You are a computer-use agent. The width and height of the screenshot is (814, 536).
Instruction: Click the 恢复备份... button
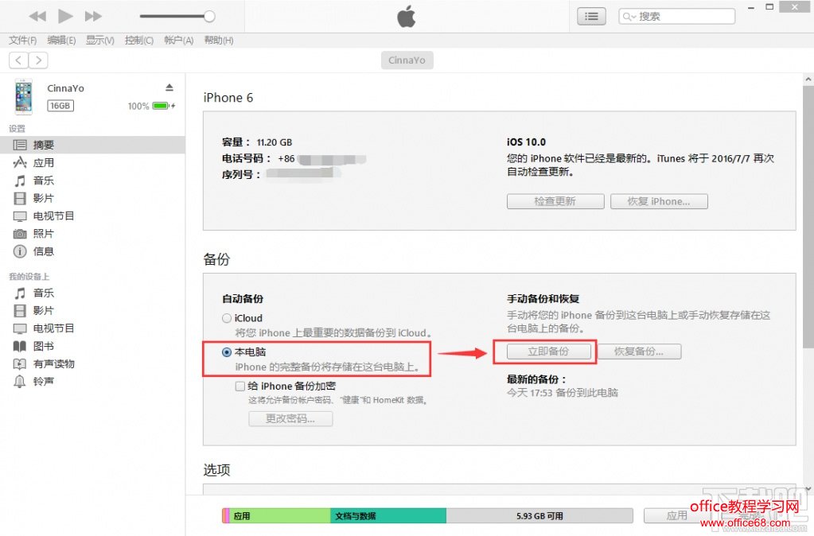point(639,352)
